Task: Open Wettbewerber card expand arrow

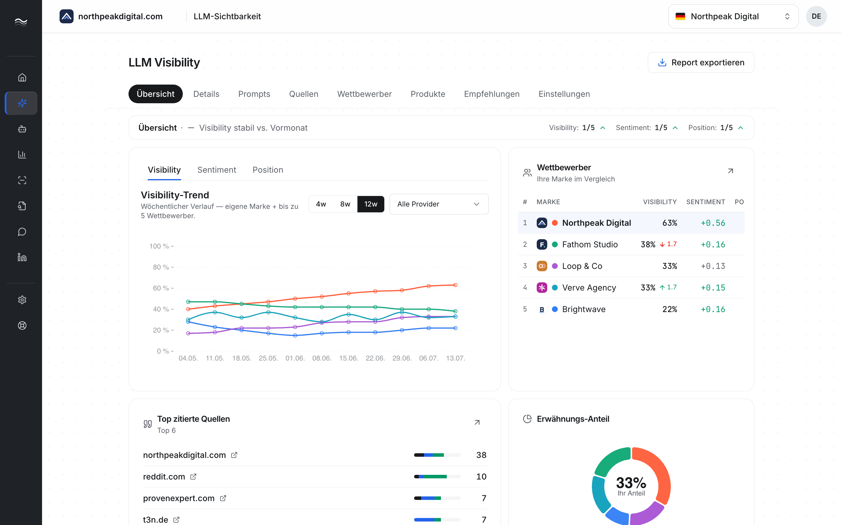Action: point(731,171)
